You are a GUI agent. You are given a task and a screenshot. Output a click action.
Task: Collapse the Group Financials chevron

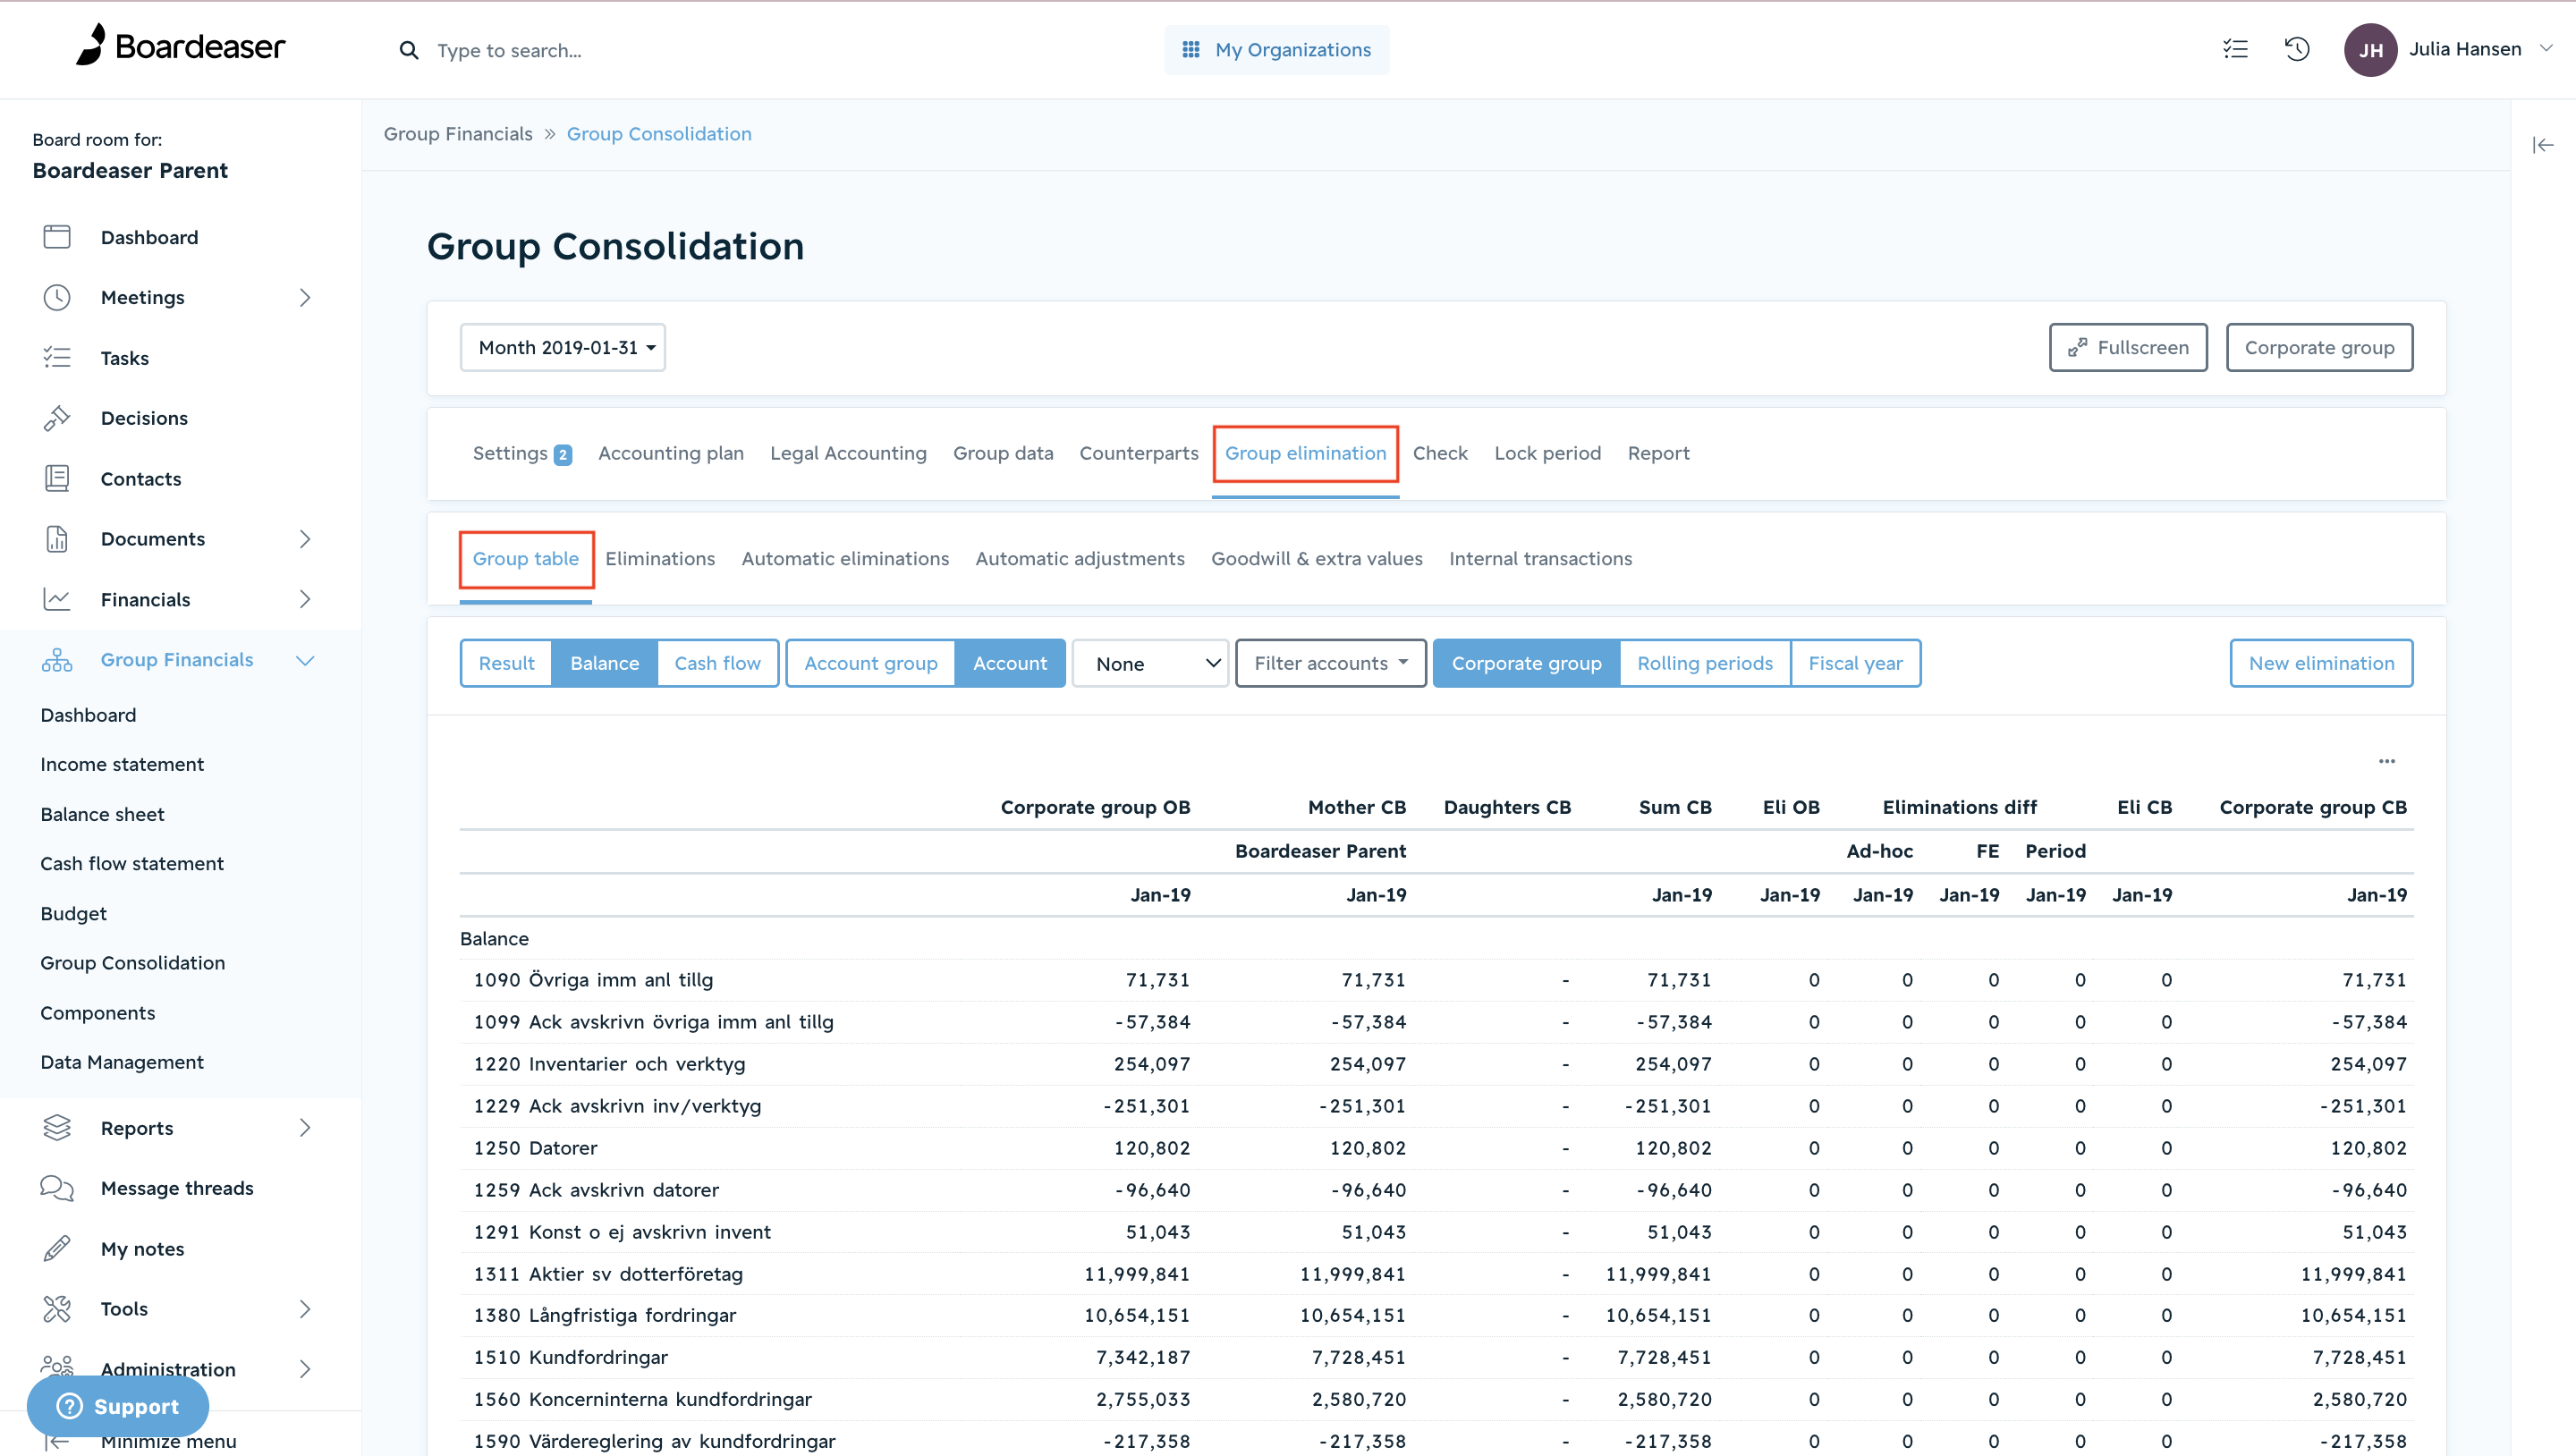click(305, 660)
